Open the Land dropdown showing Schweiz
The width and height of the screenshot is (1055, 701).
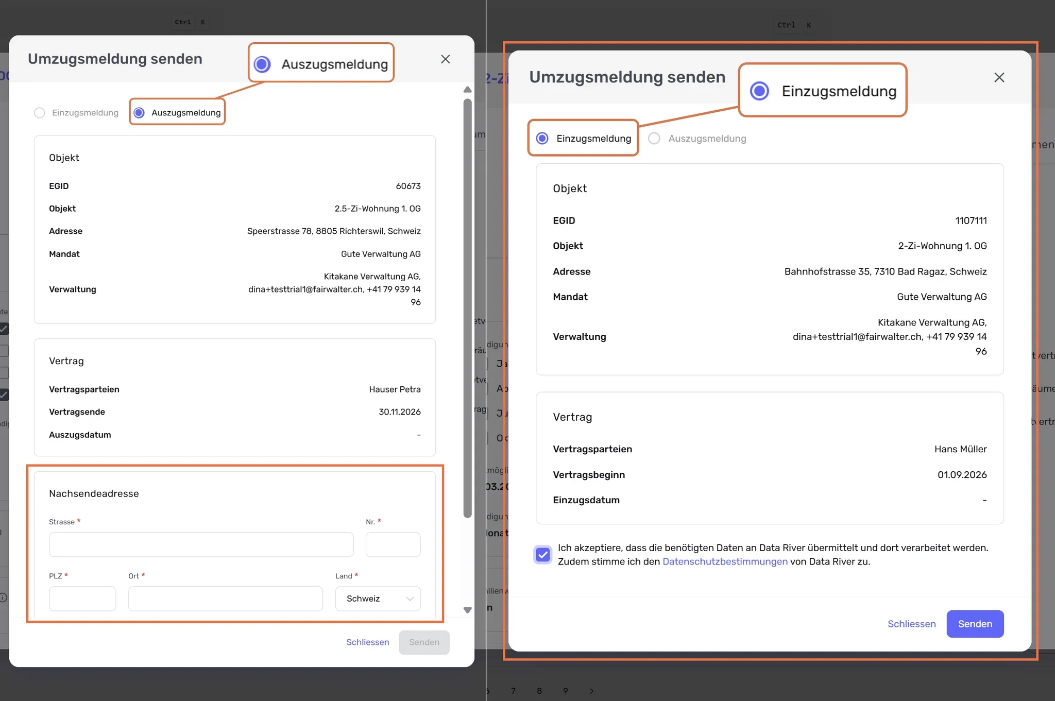[x=378, y=599]
